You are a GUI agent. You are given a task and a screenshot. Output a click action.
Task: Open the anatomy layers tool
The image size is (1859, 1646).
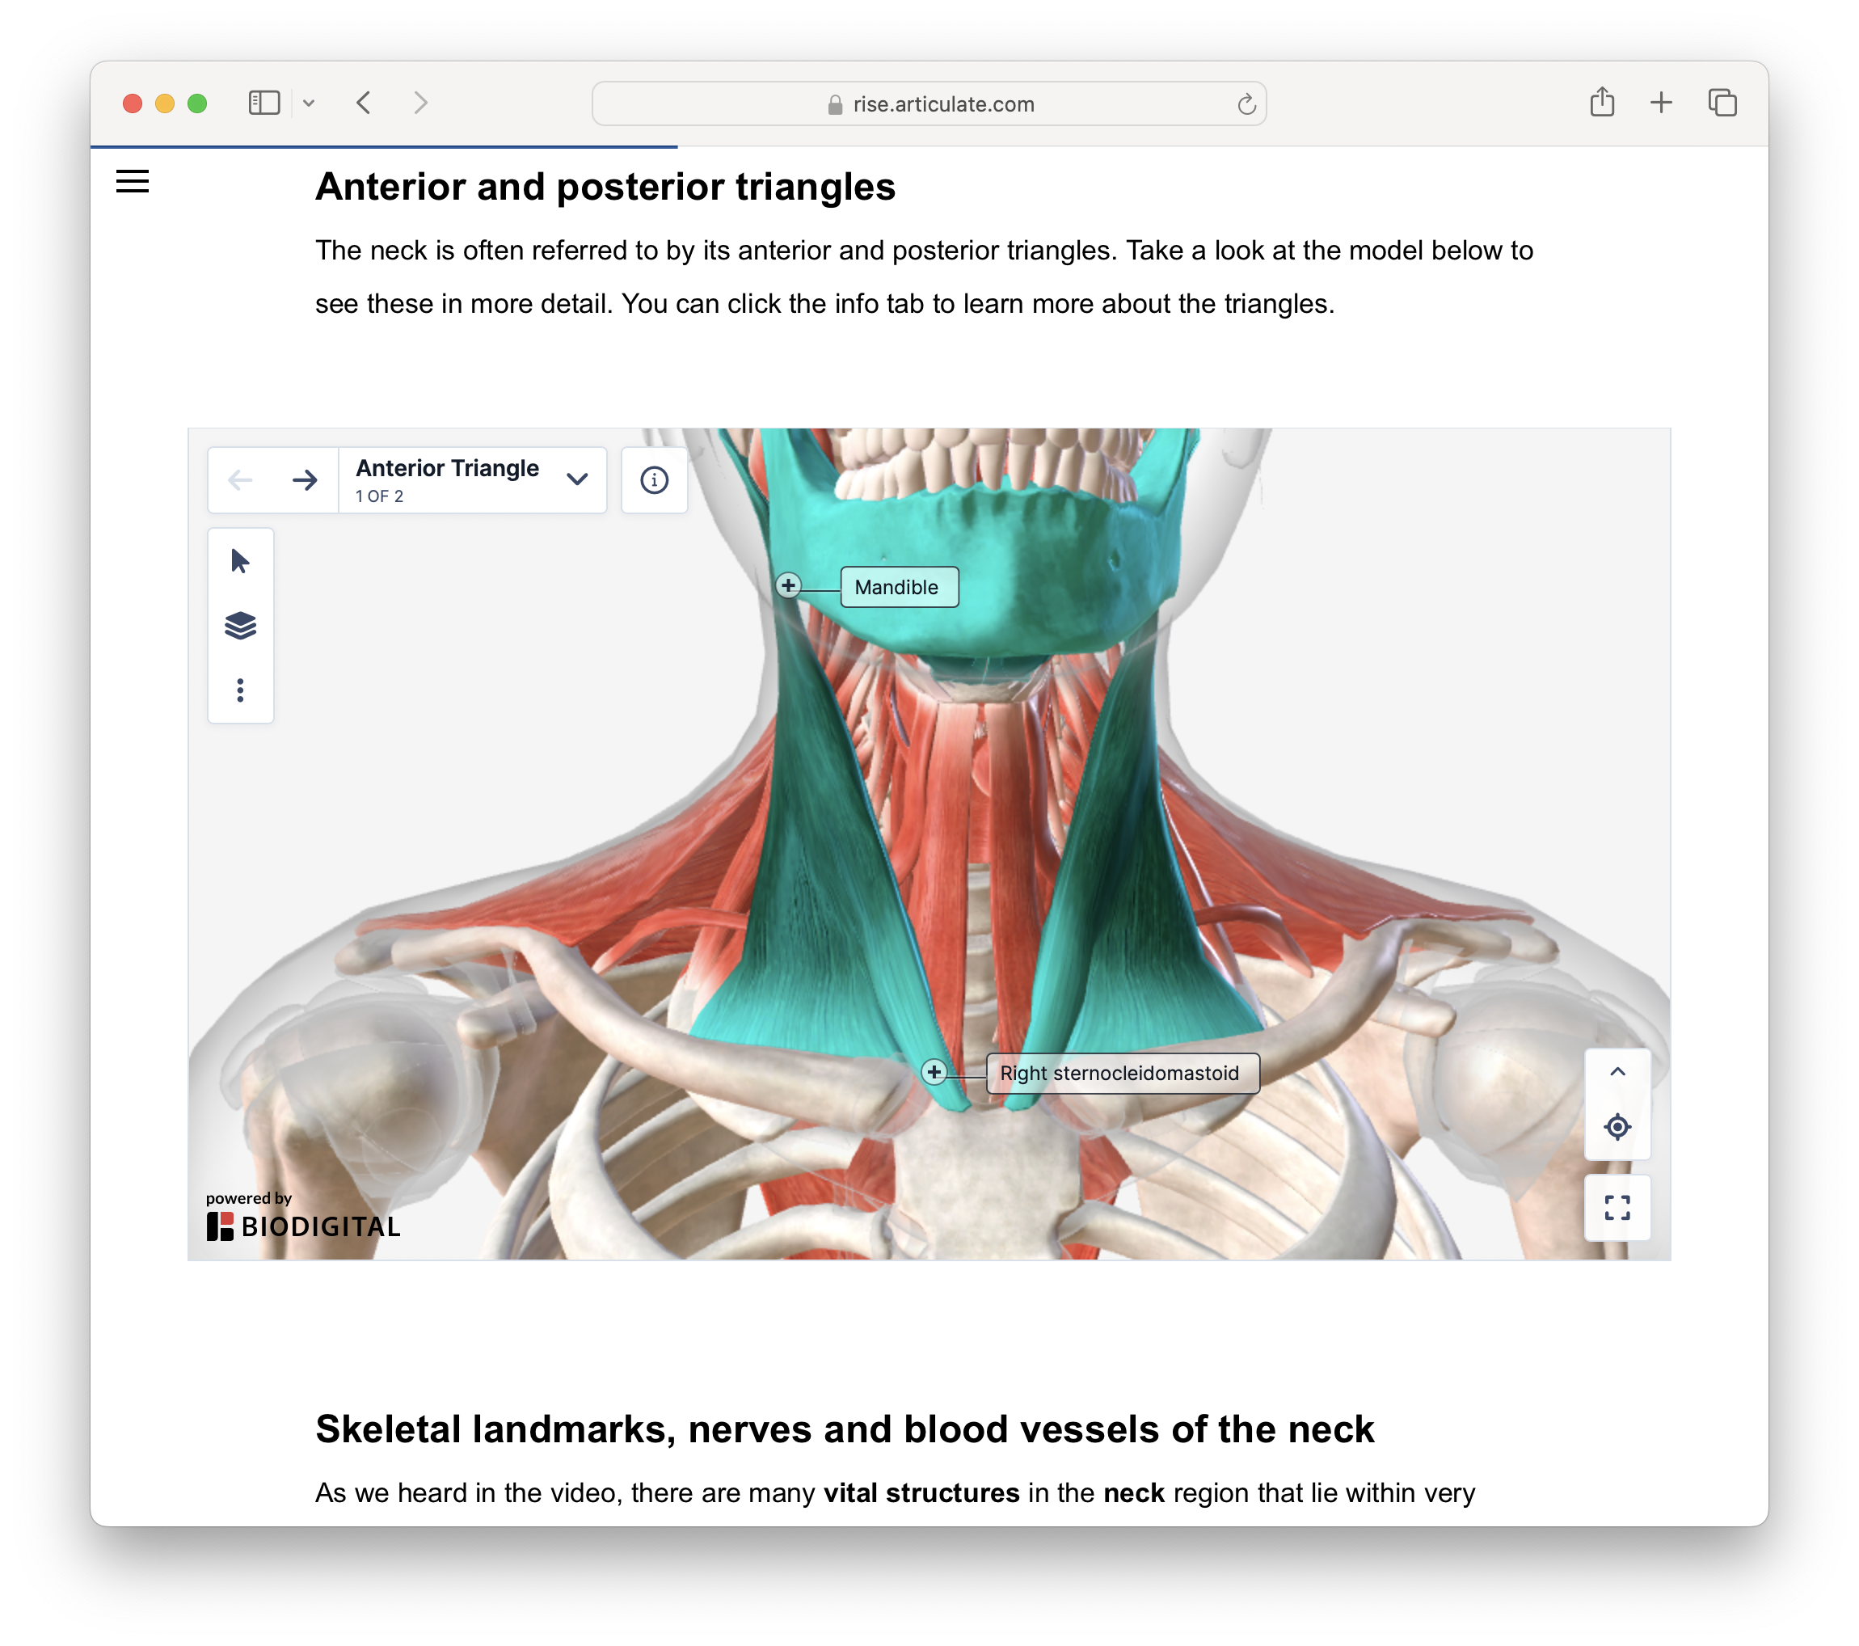[x=240, y=625]
